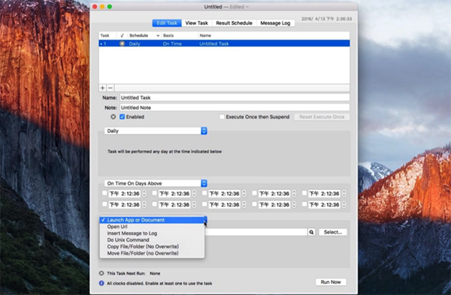Enable the last clock checkbox in the bottom time row

[x=304, y=204]
